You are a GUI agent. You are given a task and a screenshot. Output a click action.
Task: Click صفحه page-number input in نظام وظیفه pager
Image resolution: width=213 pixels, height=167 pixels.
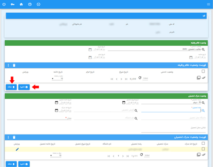[x=145, y=78]
